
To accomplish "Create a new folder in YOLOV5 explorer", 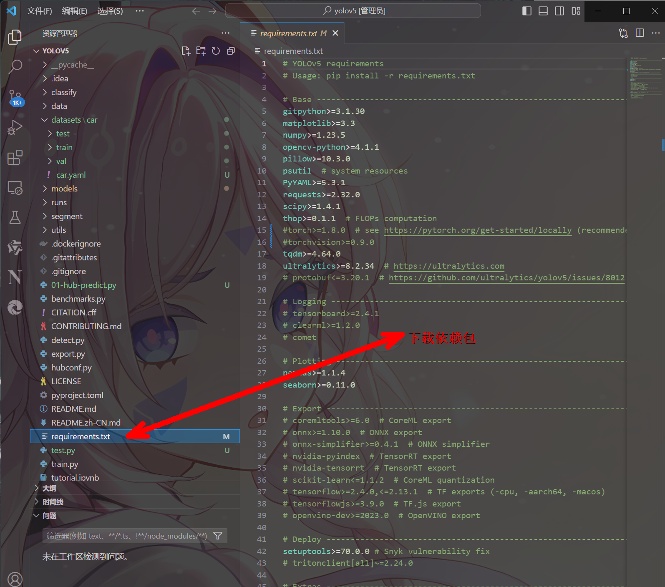I will pos(201,51).
